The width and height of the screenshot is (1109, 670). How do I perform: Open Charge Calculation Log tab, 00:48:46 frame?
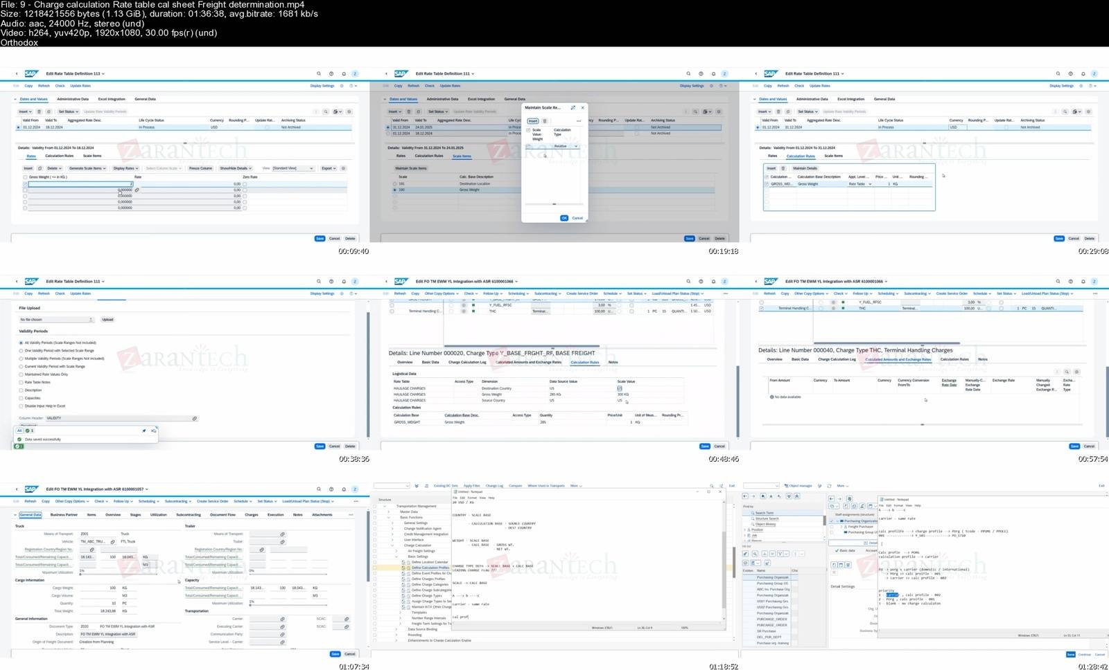[467, 362]
